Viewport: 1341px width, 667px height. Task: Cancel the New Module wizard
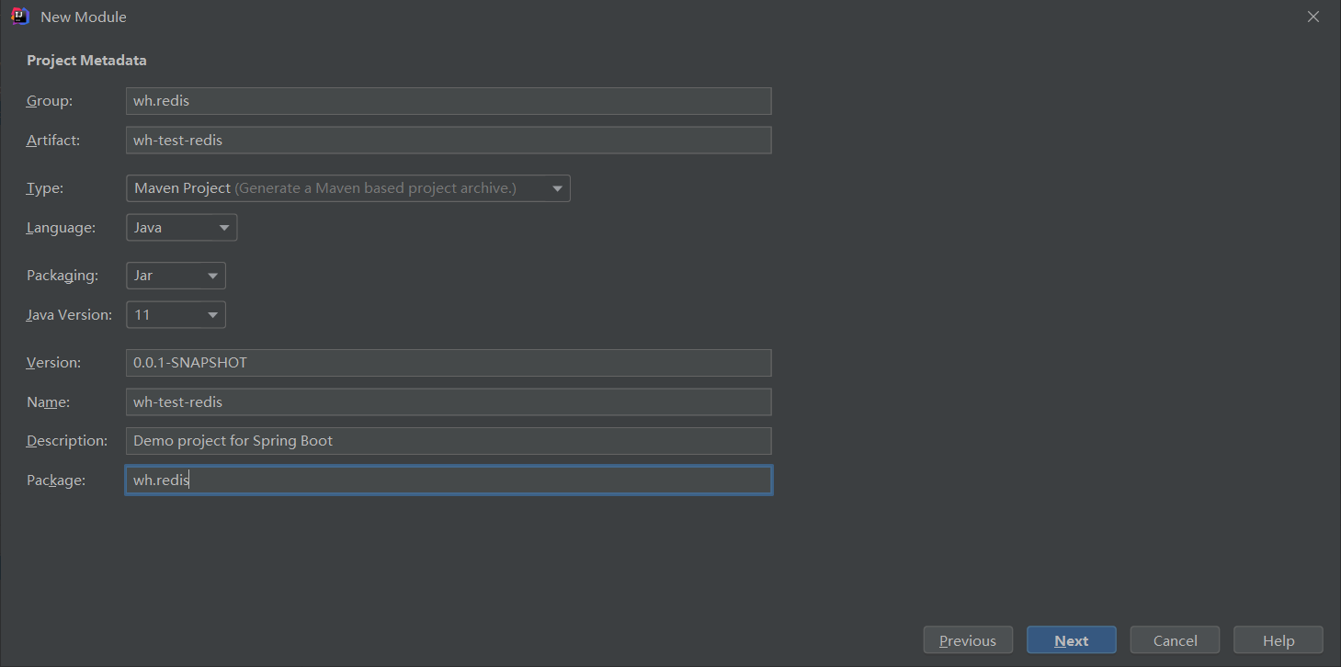click(1175, 640)
